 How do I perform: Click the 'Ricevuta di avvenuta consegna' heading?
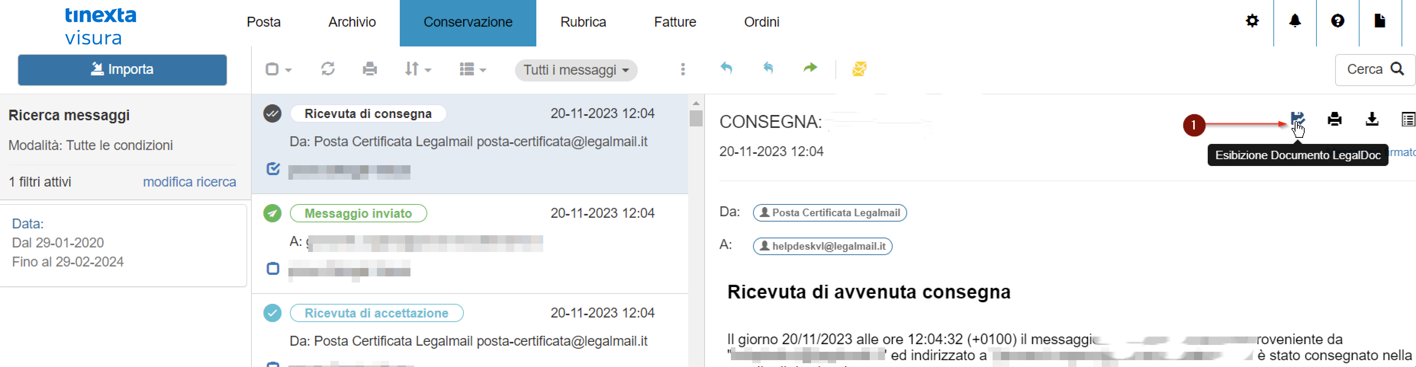[869, 292]
